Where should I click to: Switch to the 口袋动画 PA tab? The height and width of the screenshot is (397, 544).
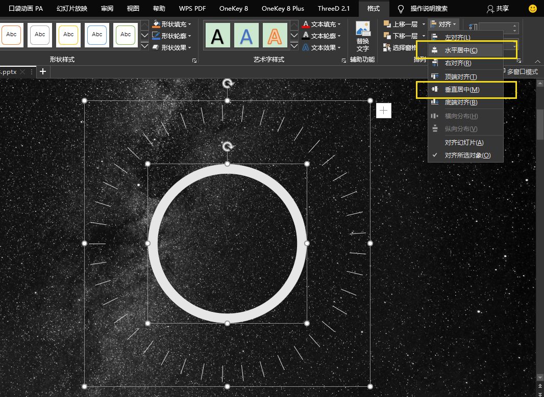[26, 8]
